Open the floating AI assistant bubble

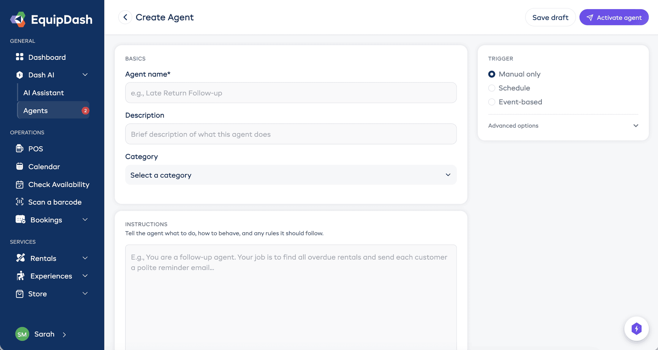636,328
